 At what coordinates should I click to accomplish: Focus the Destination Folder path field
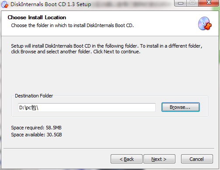[x=87, y=108]
